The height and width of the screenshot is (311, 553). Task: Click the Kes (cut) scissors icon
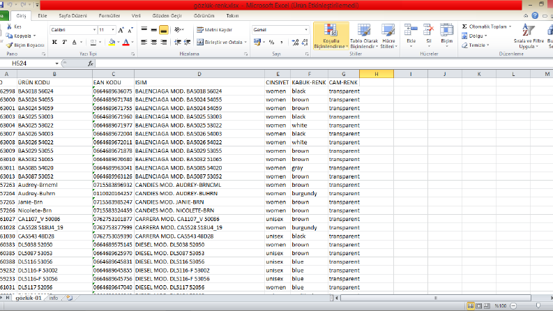(x=9, y=26)
